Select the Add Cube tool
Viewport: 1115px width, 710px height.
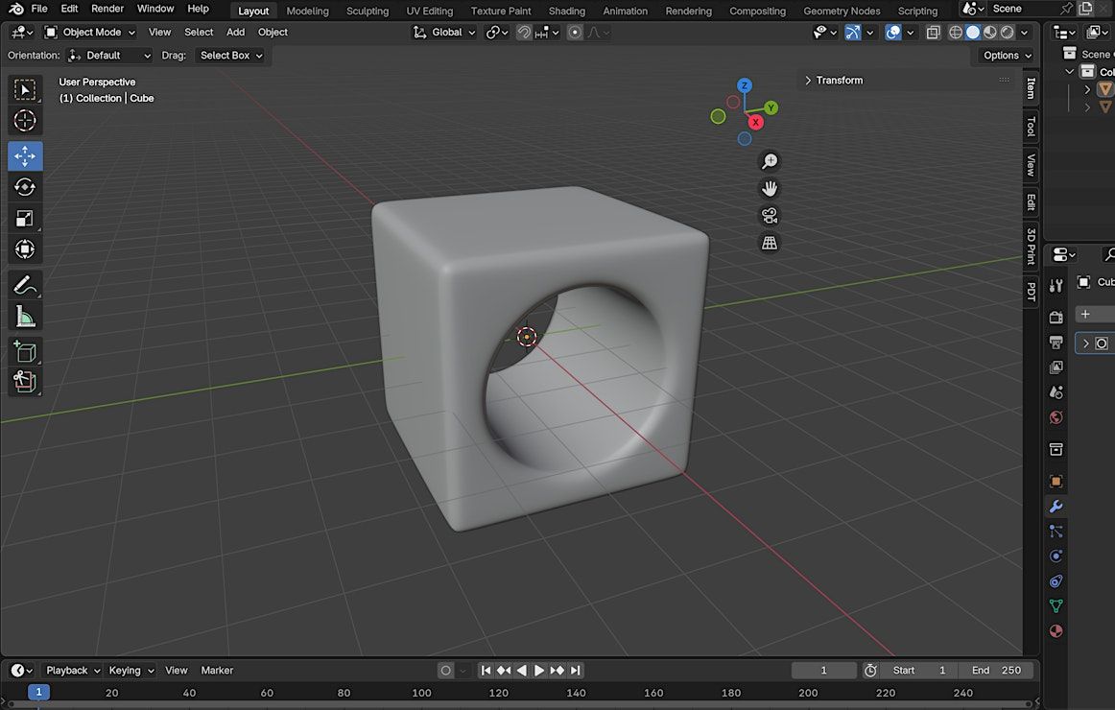[x=25, y=351]
